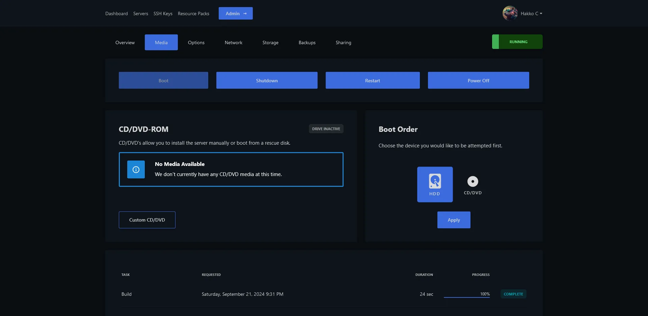Click the info icon in No Media notice
Image resolution: width=648 pixels, height=316 pixels.
[136, 169]
